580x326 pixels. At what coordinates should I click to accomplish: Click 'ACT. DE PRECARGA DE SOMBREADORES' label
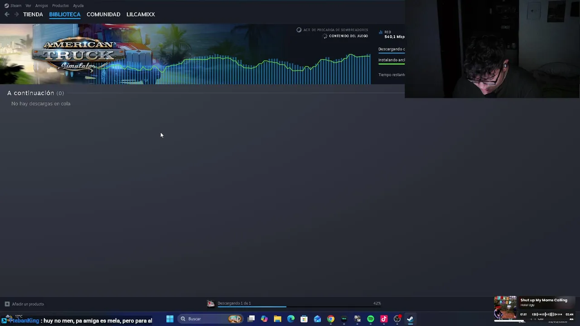336,30
